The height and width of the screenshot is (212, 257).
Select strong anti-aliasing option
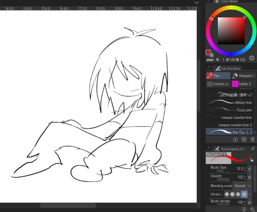pos(244,194)
